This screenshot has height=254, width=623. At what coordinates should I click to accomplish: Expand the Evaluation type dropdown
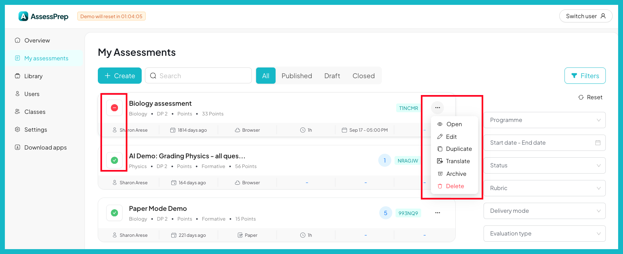pos(545,234)
